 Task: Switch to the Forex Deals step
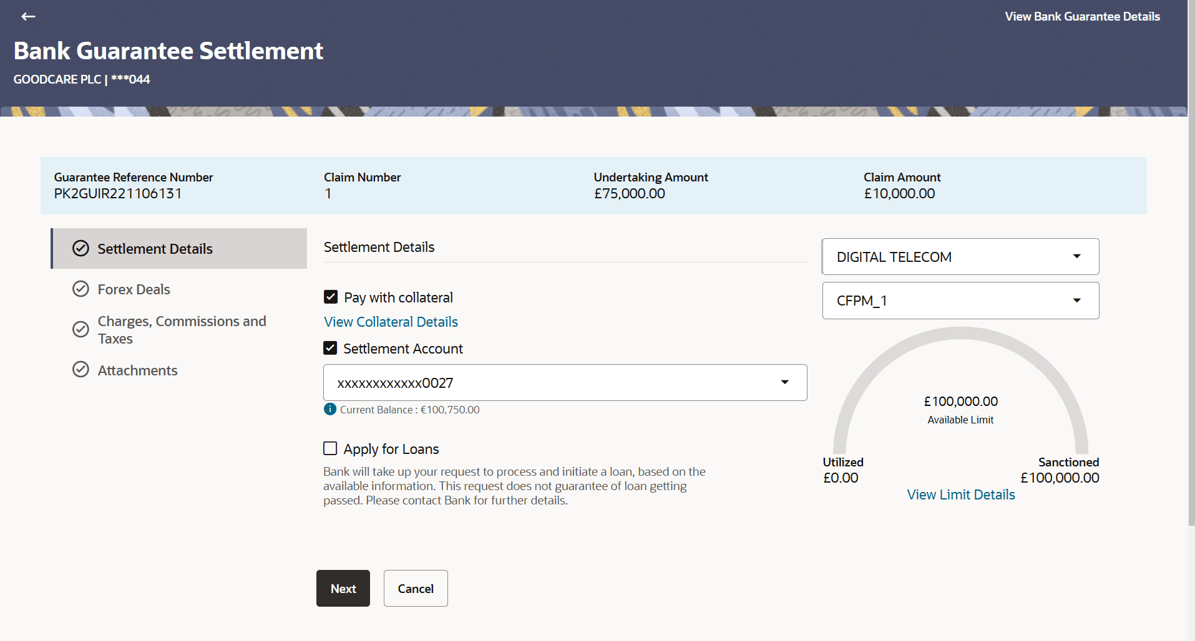point(134,289)
